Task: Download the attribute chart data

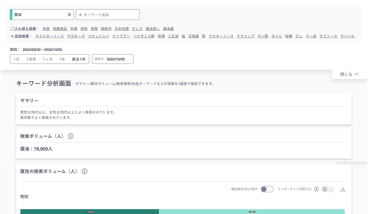Action: point(343,189)
